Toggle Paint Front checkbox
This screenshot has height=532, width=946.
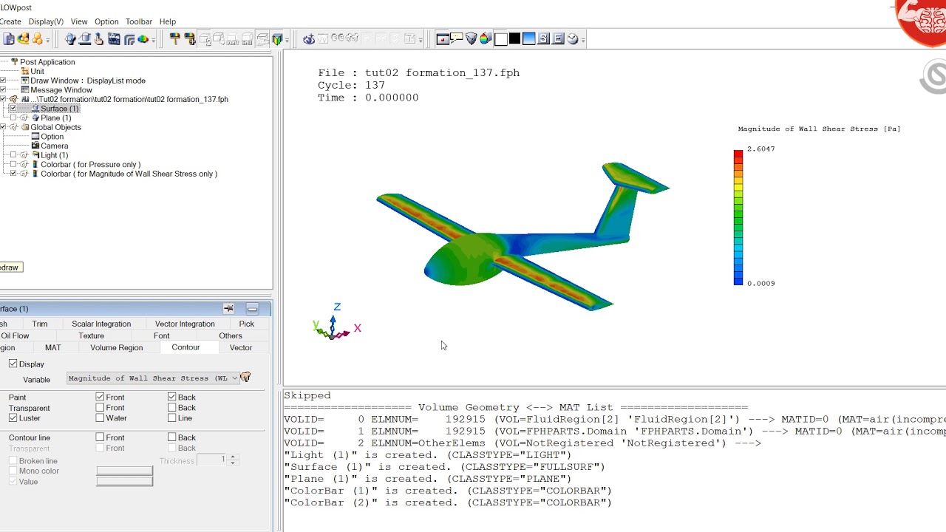tap(100, 397)
